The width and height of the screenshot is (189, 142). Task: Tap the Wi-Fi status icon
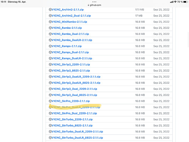pos(175,2)
